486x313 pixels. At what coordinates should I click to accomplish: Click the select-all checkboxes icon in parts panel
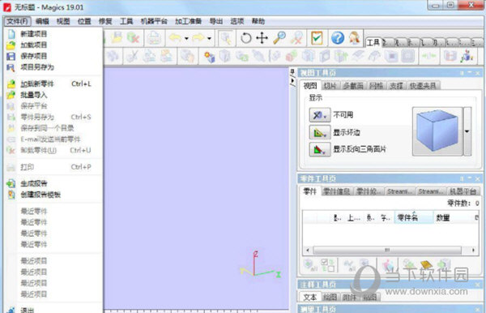point(327,265)
